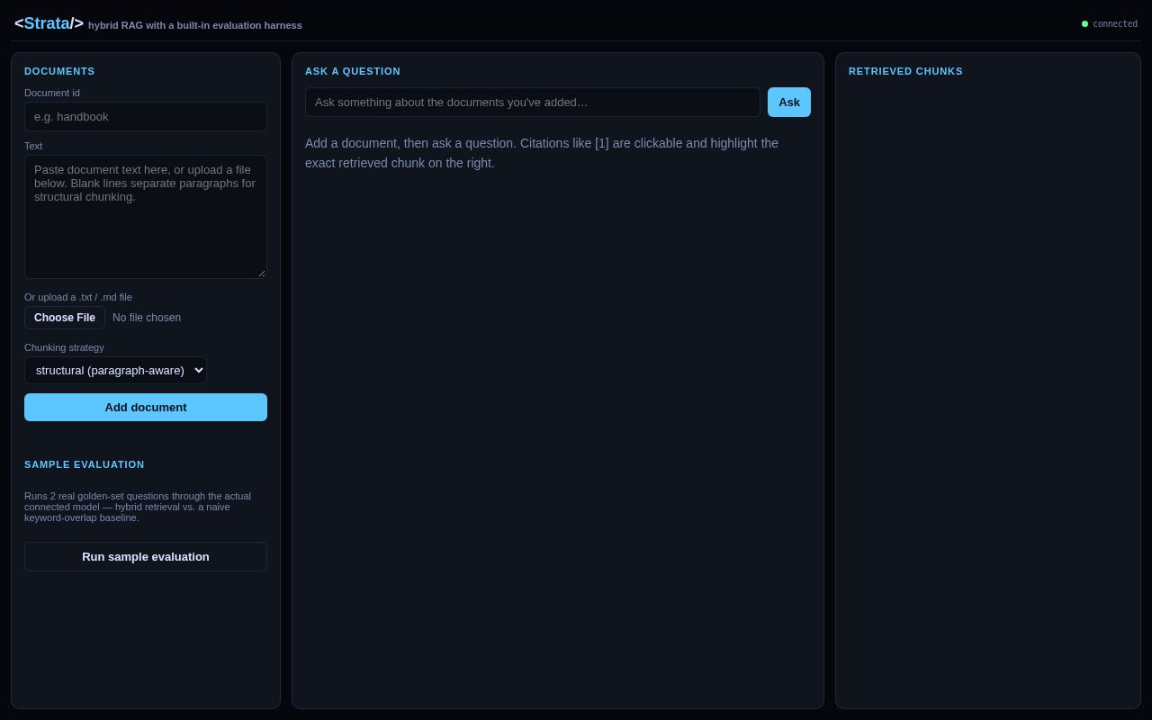Open the Chunking strategy dropdown
The width and height of the screenshot is (1152, 720).
click(115, 370)
